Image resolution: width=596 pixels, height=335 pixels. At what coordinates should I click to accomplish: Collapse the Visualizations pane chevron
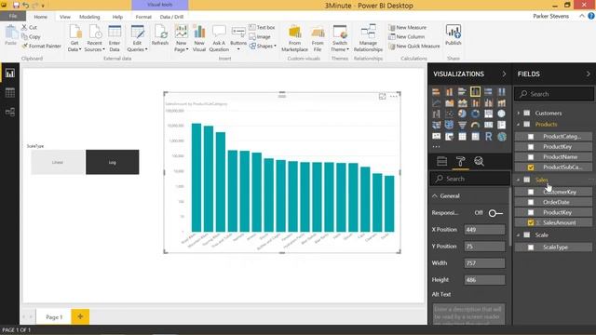[x=504, y=74]
